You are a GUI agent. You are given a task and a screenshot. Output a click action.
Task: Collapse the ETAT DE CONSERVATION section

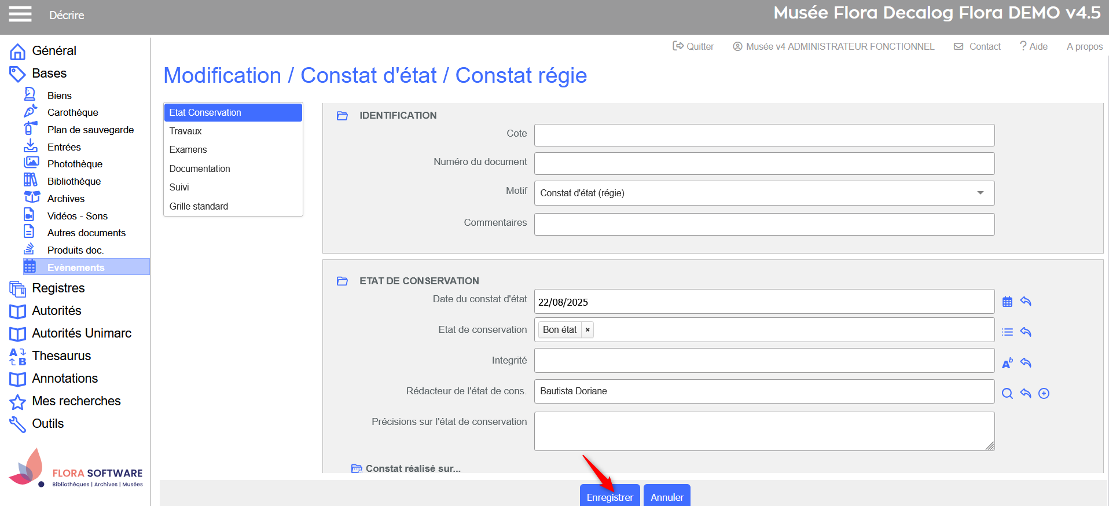pyautogui.click(x=342, y=281)
